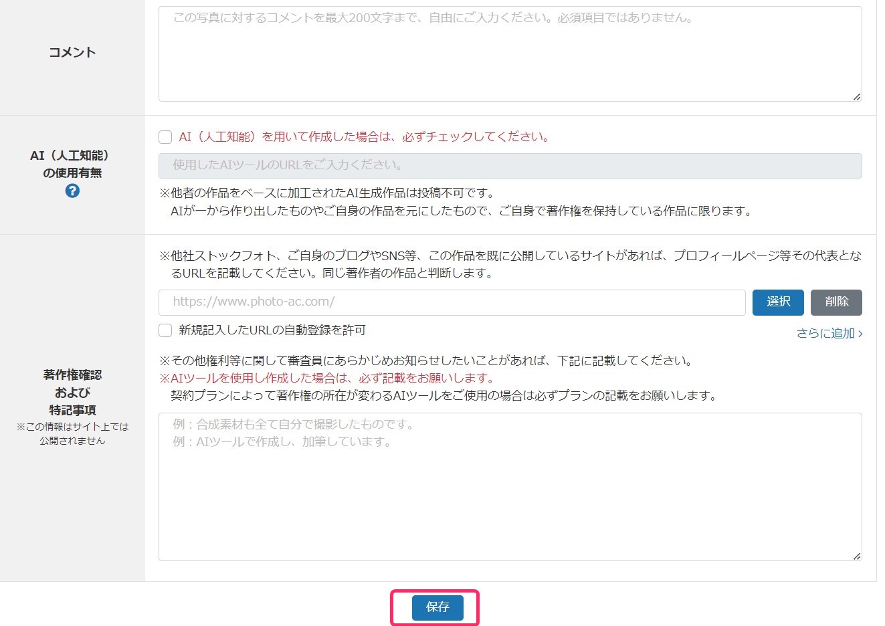Click the https://www.photo-ac.com/ URL field

click(452, 302)
